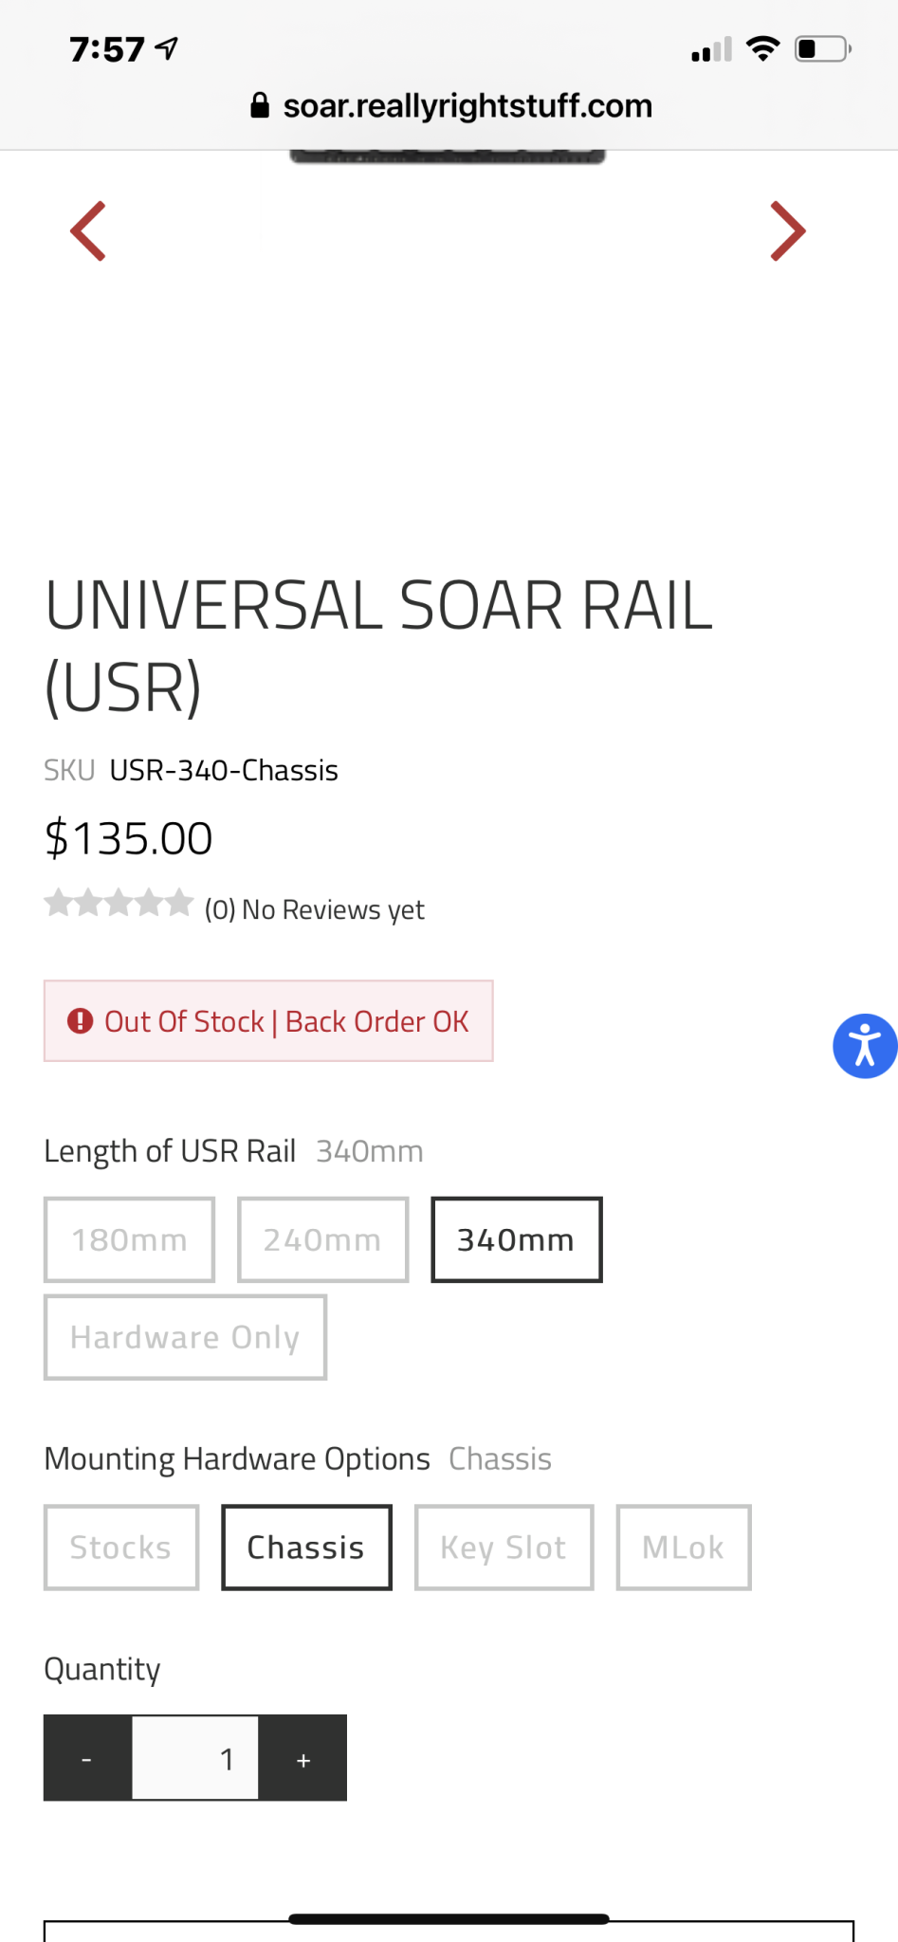The image size is (898, 1942).
Task: Advance to the next product image
Action: coord(788,231)
